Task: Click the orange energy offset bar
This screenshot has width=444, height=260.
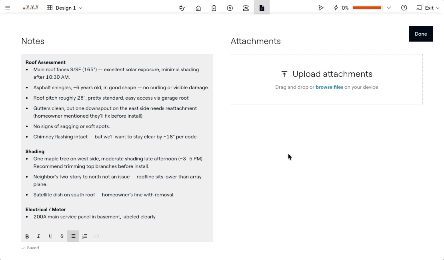Action: (367, 8)
